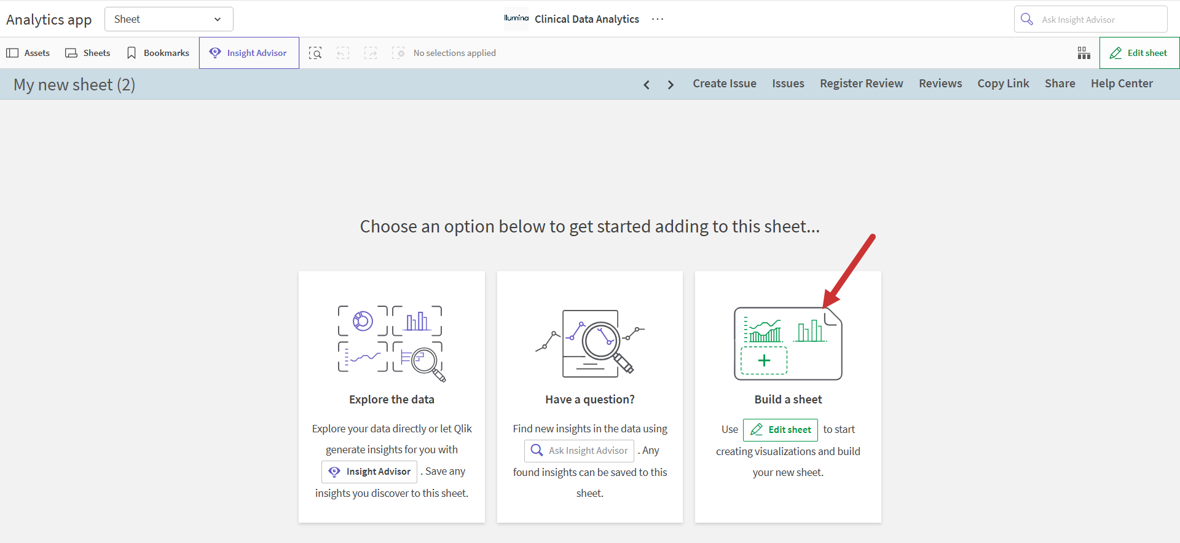Click Edit sheet in the top toolbar
The width and height of the screenshot is (1180, 543).
coord(1139,53)
